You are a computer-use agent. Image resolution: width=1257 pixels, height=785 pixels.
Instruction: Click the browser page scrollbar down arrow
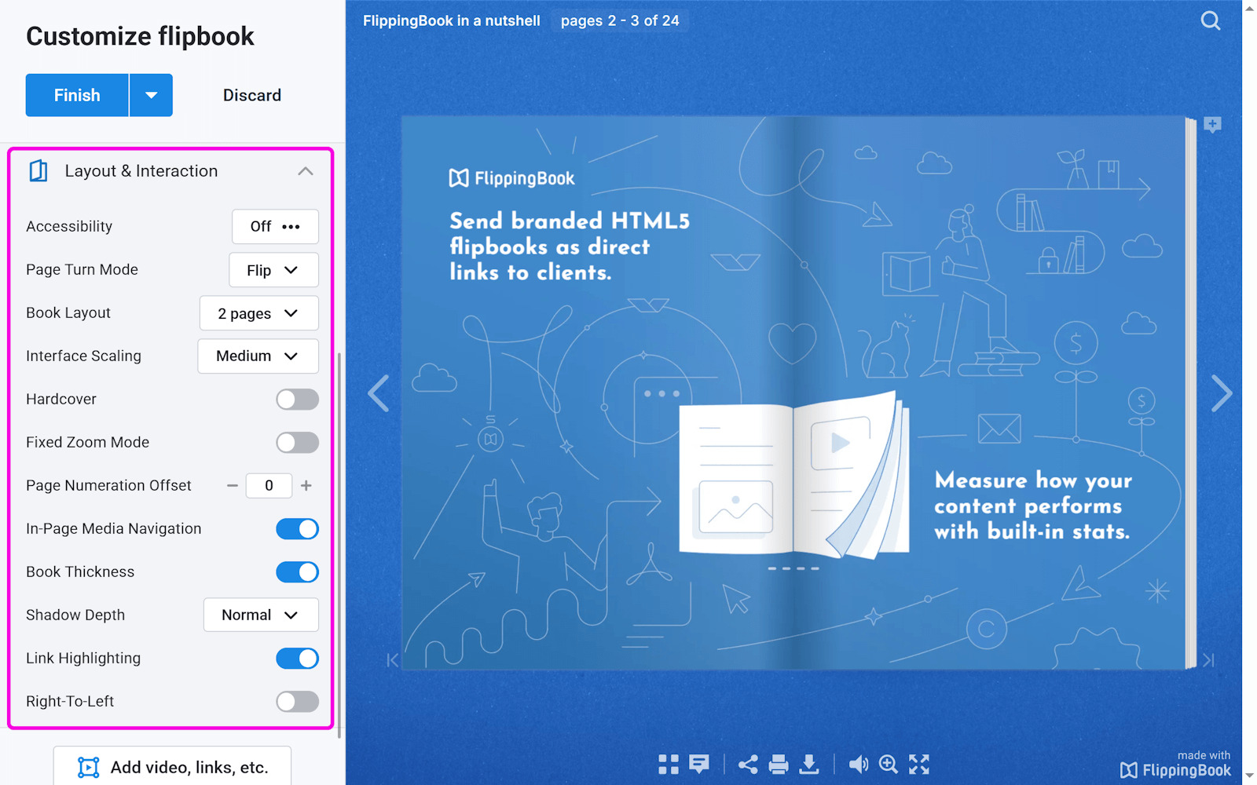[1250, 776]
